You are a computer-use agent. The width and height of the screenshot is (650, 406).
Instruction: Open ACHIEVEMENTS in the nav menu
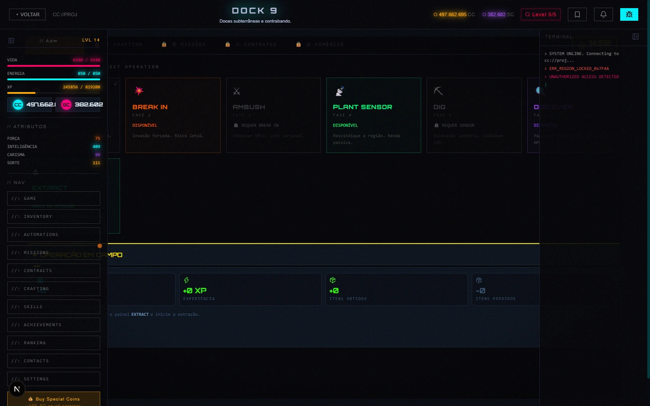pyautogui.click(x=54, y=325)
